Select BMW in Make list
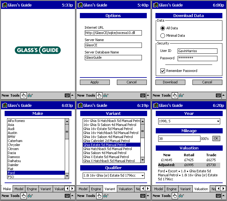Screen dimensions: 227x201 [x=36, y=137]
